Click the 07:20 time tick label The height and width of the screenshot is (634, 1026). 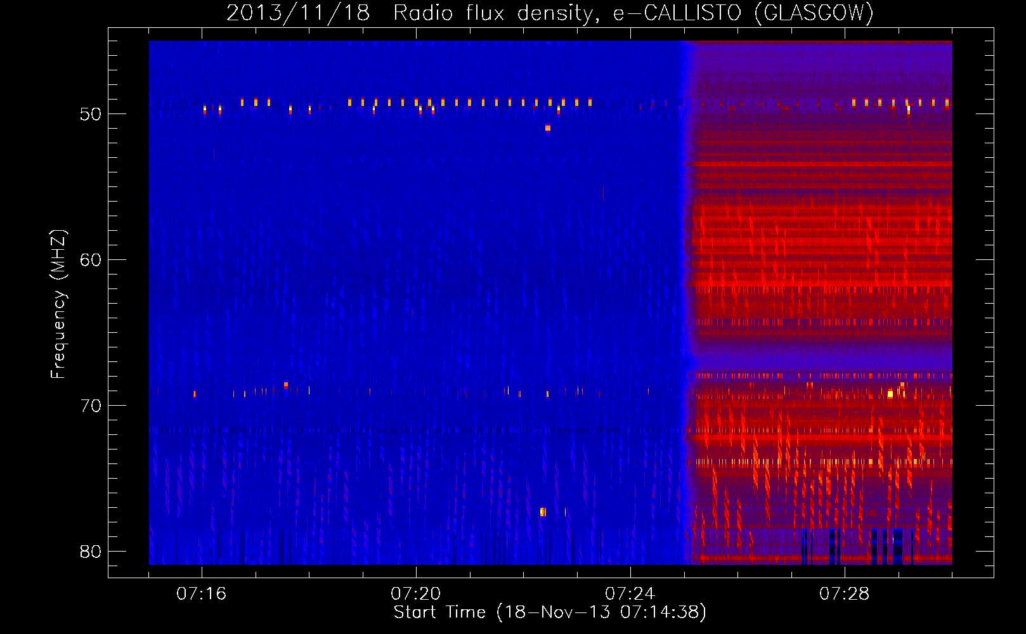[x=416, y=594]
